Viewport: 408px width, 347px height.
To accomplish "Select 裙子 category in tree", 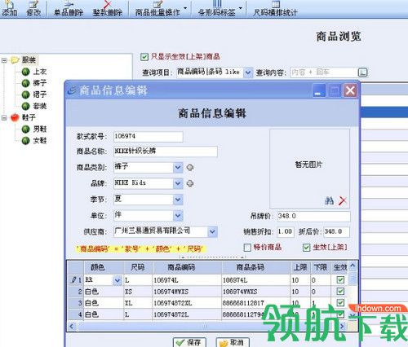I will [39, 94].
